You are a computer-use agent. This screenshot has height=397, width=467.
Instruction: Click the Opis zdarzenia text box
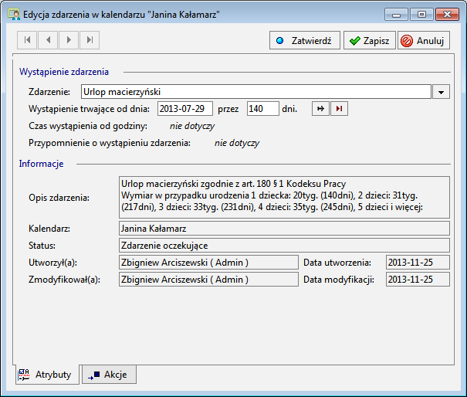click(x=284, y=197)
